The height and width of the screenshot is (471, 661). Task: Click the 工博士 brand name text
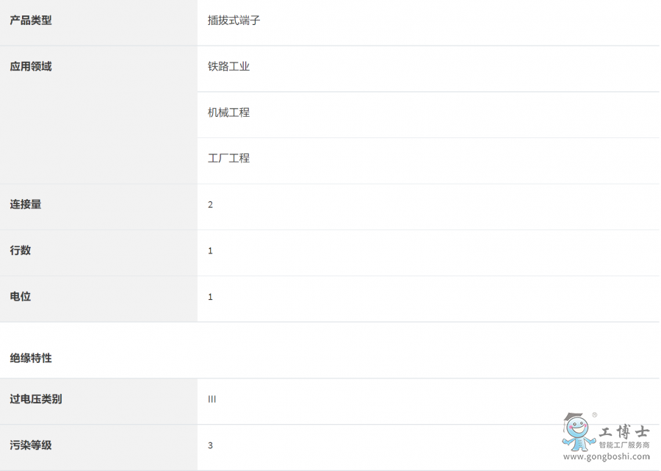[624, 431]
